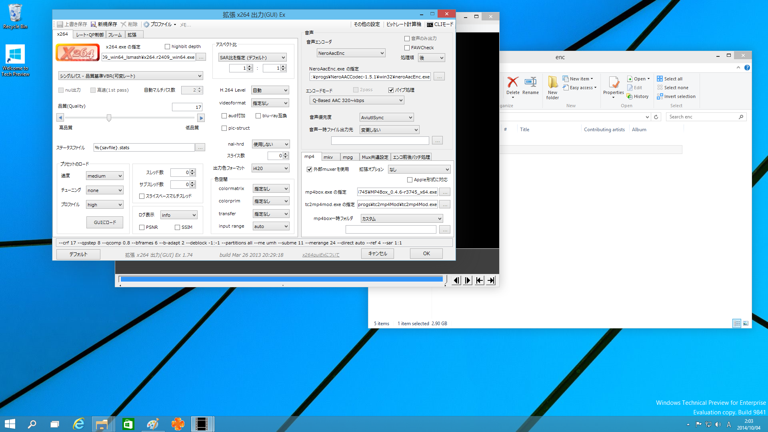Screen dimensions: 768x432
Task: Open the 速度 preset dropdown showing medium
Action: tap(105, 176)
